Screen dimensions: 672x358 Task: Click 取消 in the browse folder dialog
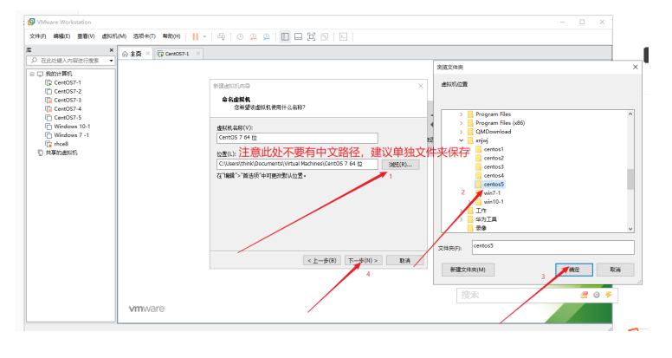tap(616, 270)
